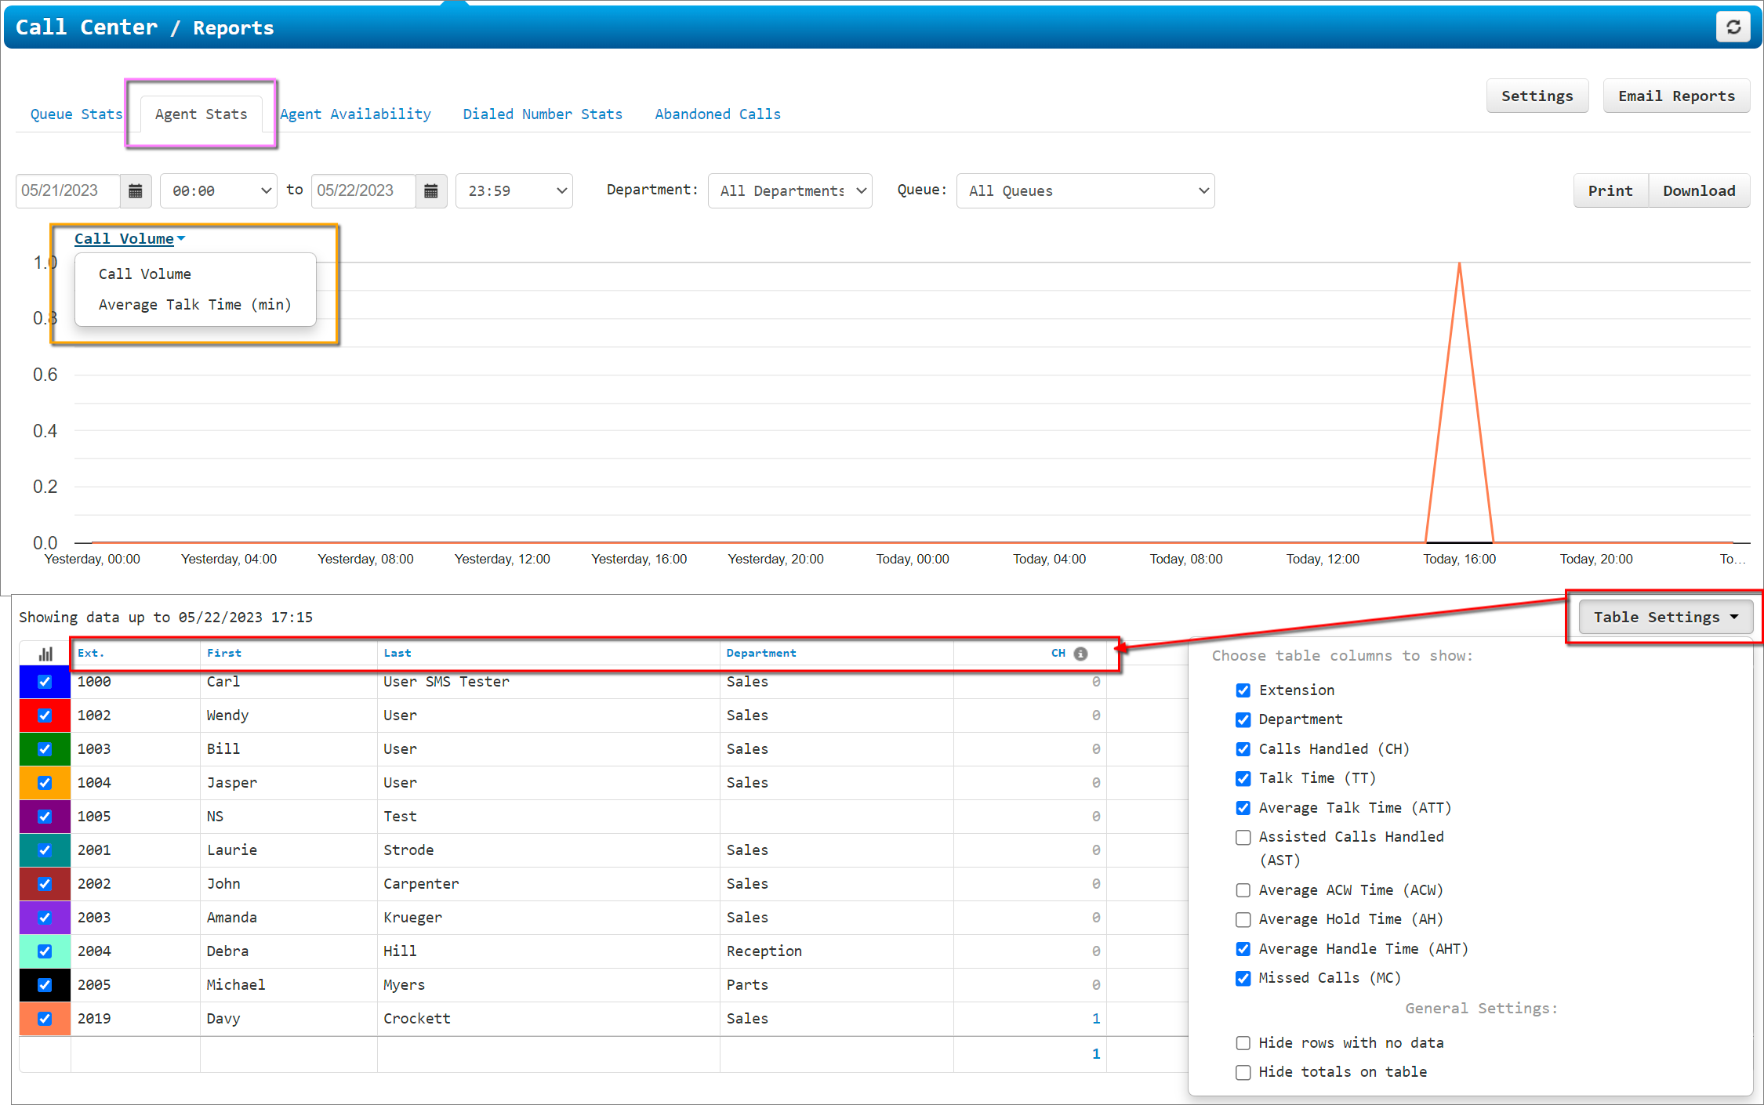Toggle chart checkbox for extension 1005
The image size is (1764, 1105).
[x=45, y=817]
